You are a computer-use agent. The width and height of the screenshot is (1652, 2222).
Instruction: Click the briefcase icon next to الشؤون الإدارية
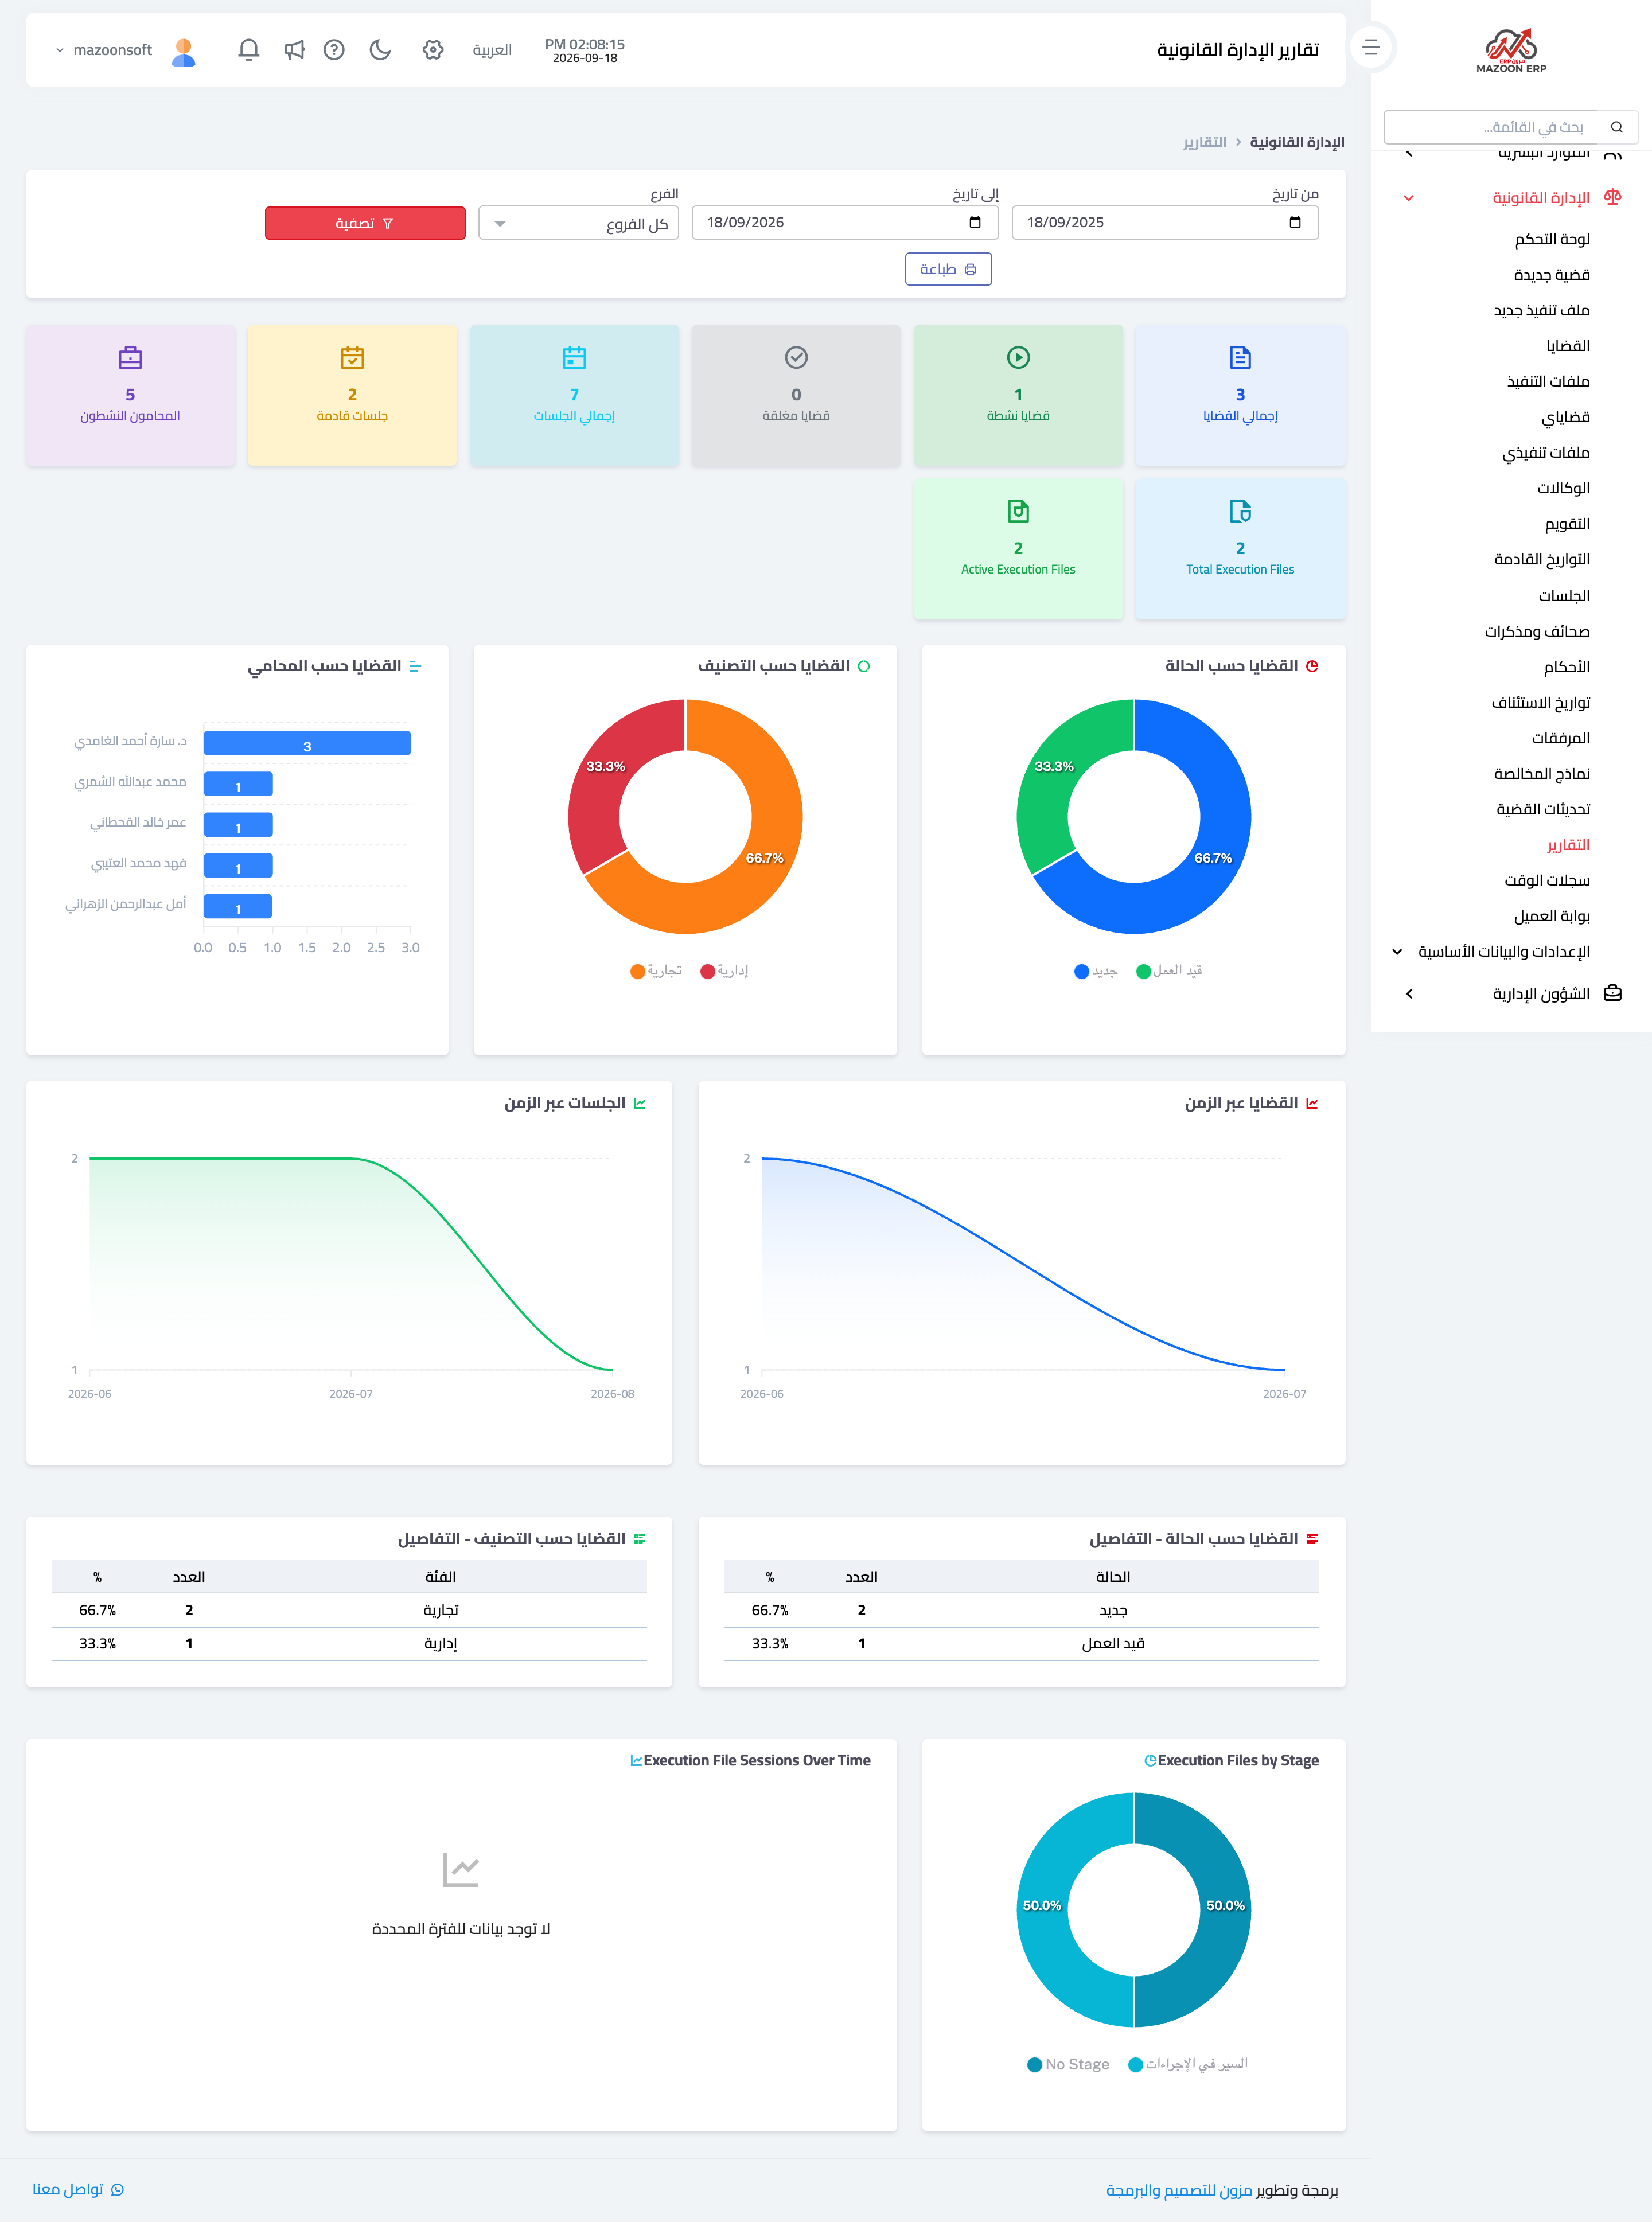click(x=1612, y=993)
